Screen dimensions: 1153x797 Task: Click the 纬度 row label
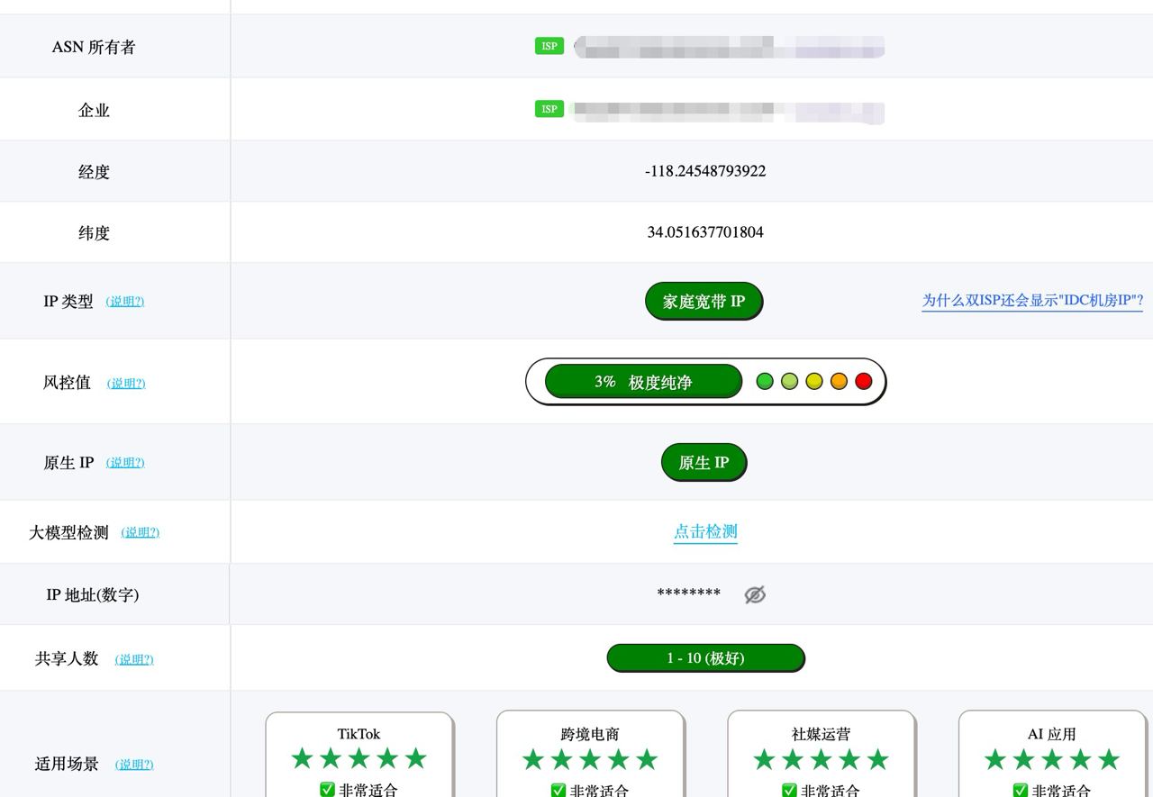point(94,233)
